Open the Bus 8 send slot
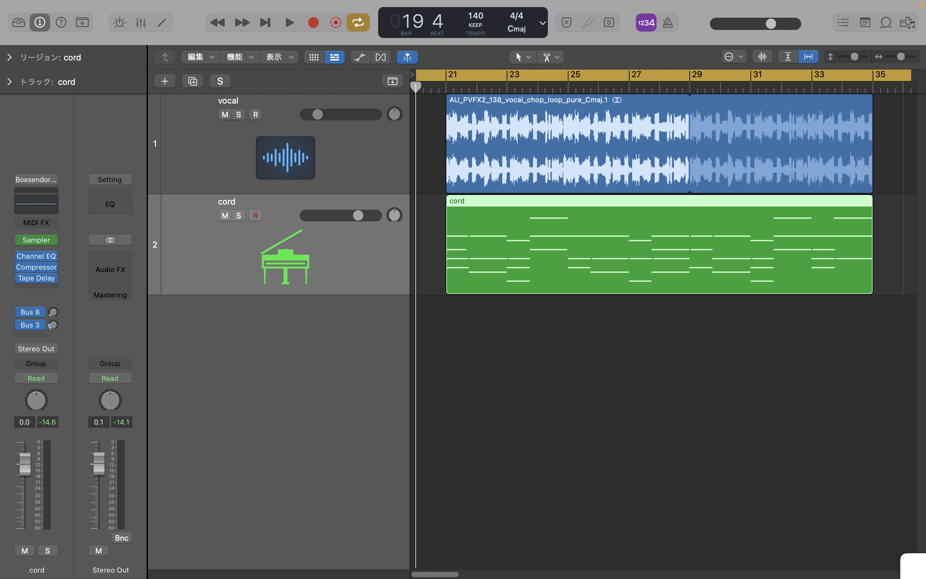Image resolution: width=926 pixels, height=579 pixels. point(30,312)
